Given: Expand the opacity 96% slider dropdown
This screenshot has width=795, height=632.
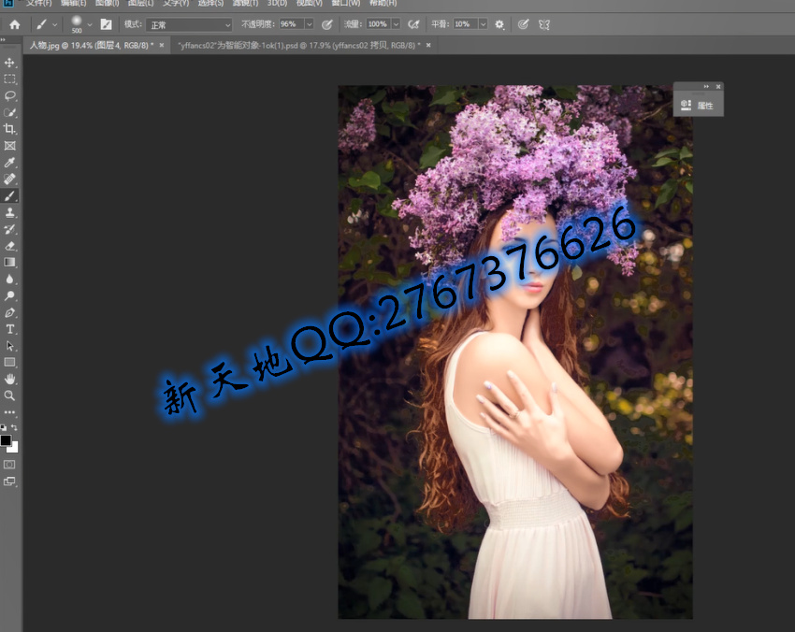Looking at the screenshot, I should pos(309,24).
